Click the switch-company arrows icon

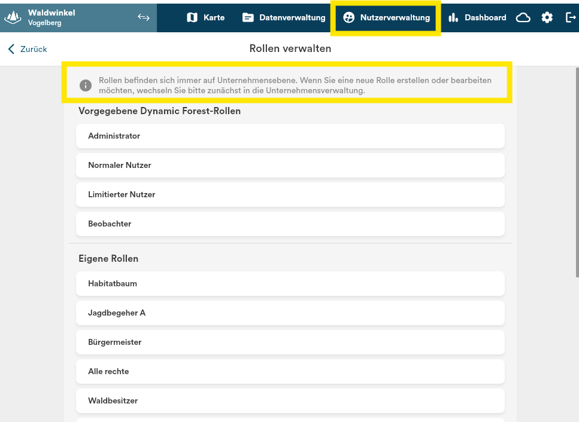[144, 17]
